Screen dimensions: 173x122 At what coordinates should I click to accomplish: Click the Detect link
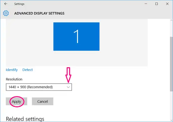(27, 70)
